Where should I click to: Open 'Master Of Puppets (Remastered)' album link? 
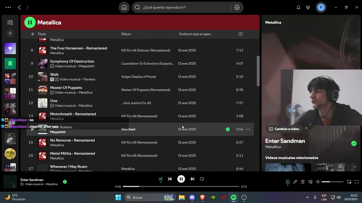pos(146,90)
